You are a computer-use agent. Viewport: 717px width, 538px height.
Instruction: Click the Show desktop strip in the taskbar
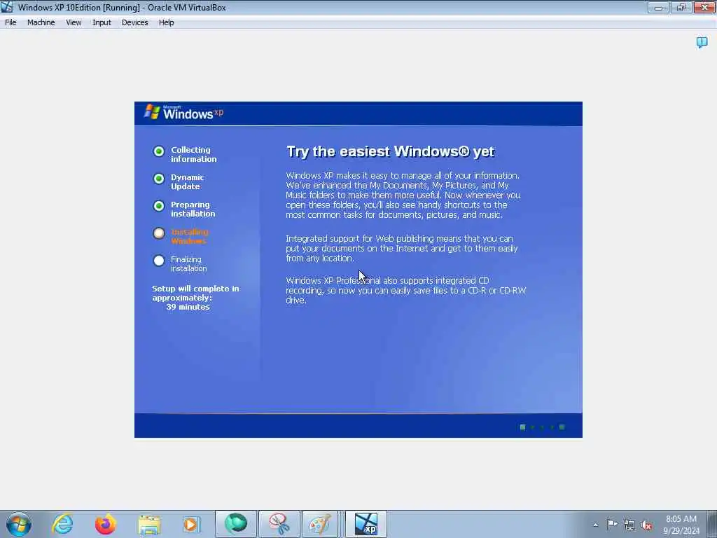(x=712, y=524)
